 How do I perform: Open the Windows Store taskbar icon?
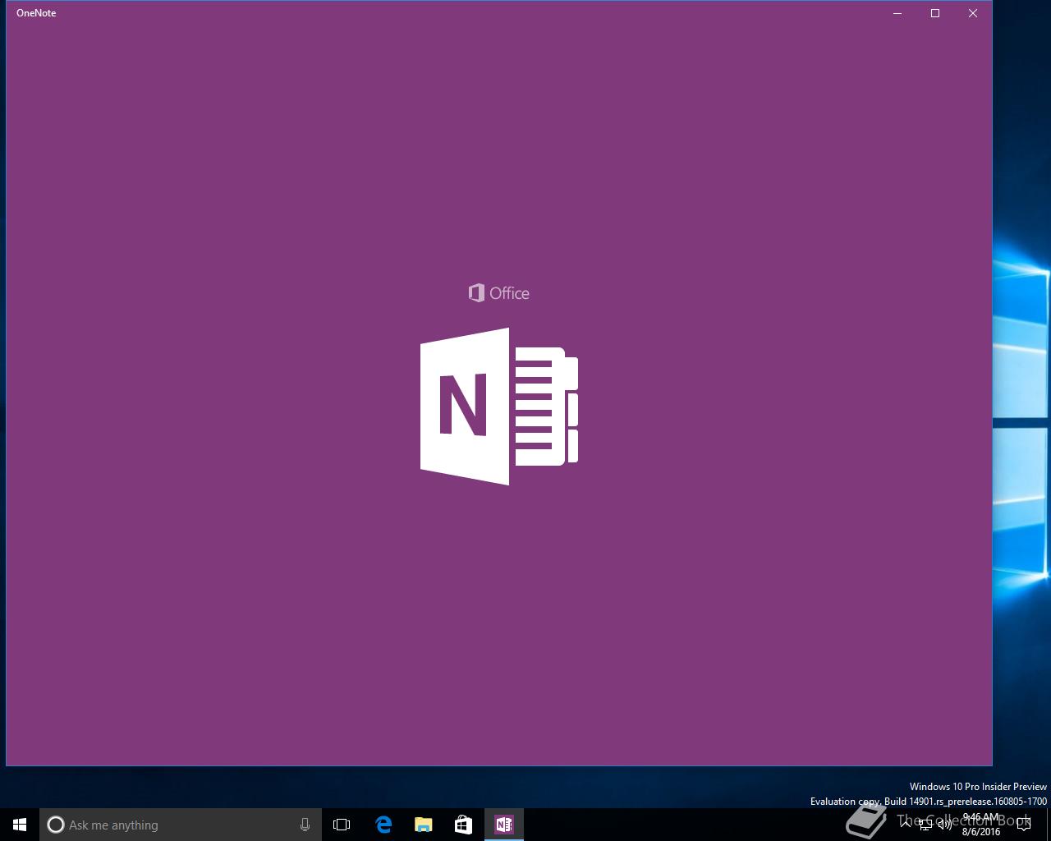(463, 825)
